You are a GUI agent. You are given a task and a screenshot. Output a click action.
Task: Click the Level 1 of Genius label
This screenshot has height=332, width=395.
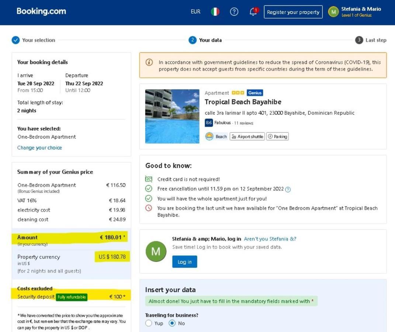356,15
